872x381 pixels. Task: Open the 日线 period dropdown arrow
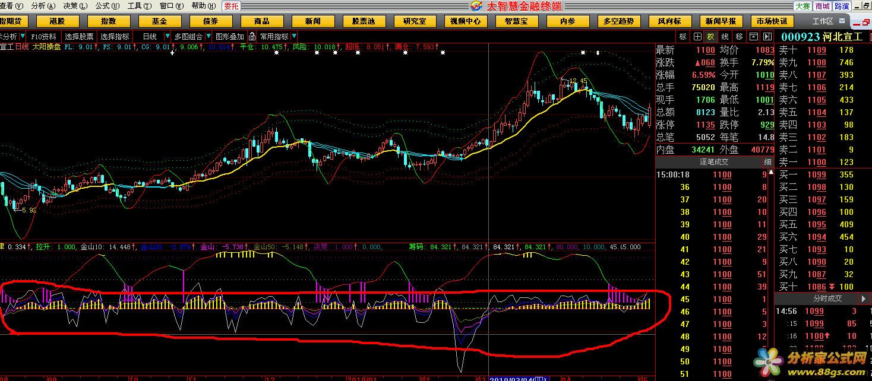coord(168,36)
